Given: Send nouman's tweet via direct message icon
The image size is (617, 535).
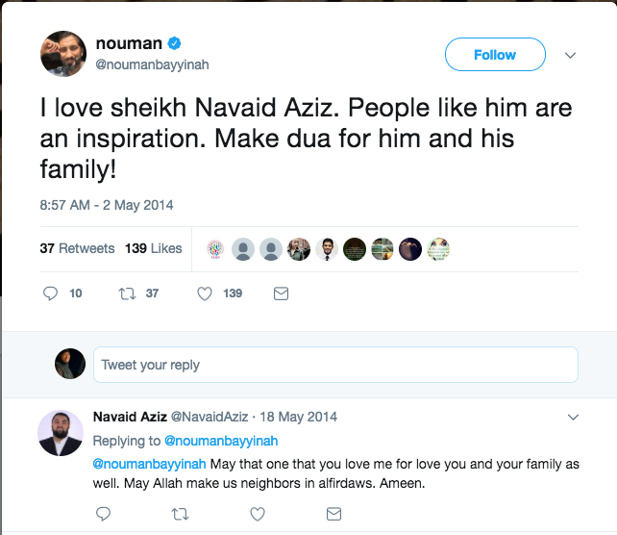Looking at the screenshot, I should (x=281, y=293).
